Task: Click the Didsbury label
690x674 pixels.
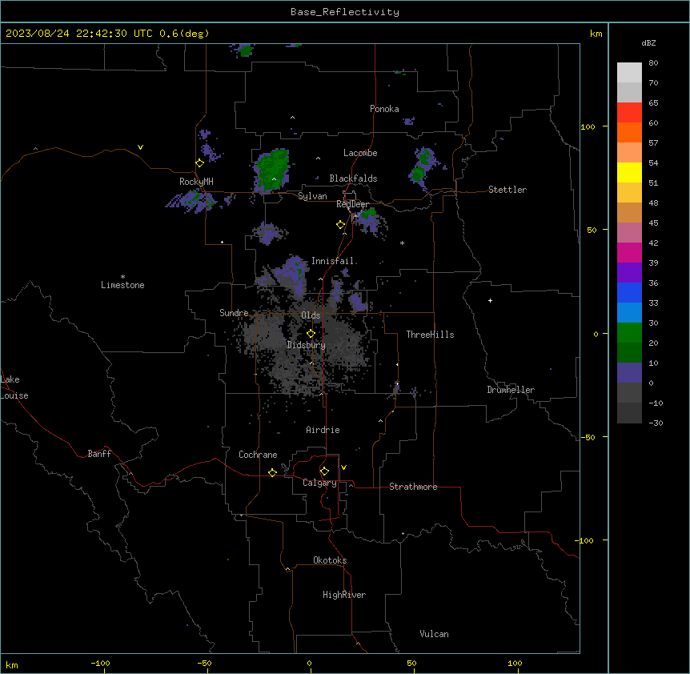Action: click(x=307, y=345)
